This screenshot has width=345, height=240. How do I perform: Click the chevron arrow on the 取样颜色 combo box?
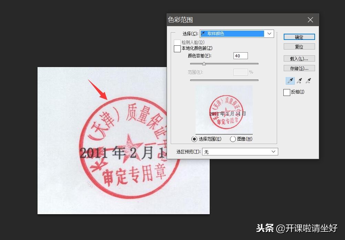(270, 33)
